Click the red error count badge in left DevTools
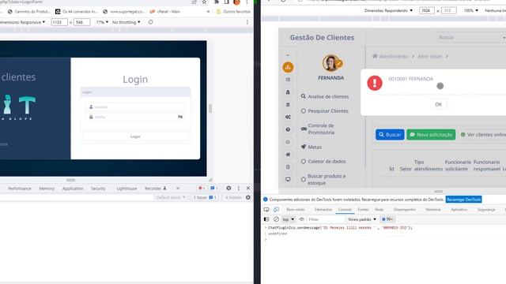Screen dimensions: 506x284 (202, 188)
